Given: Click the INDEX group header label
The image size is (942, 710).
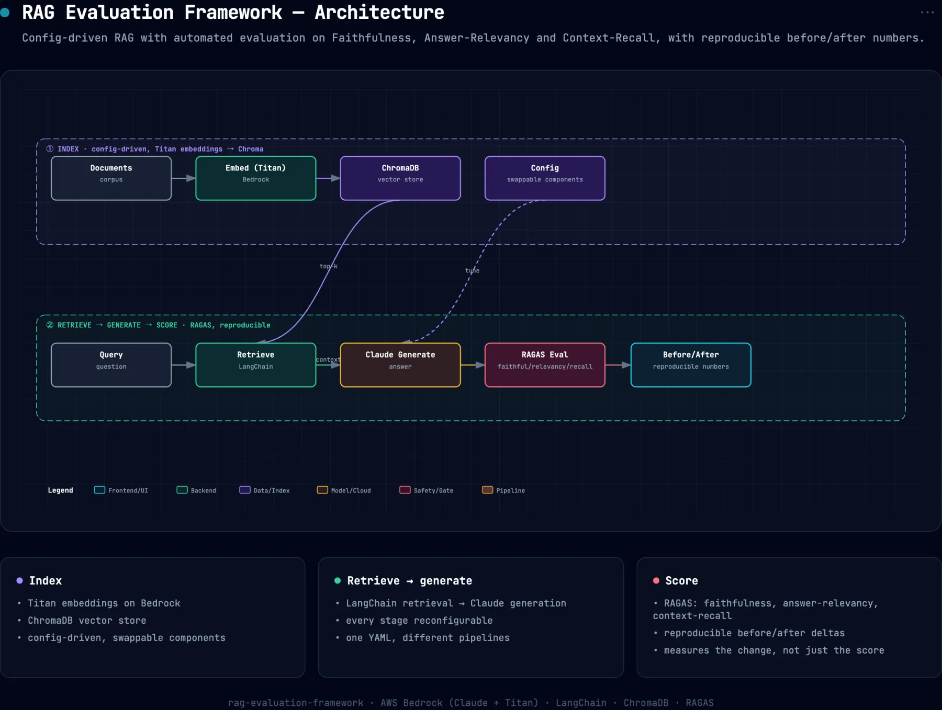Looking at the screenshot, I should tap(155, 149).
